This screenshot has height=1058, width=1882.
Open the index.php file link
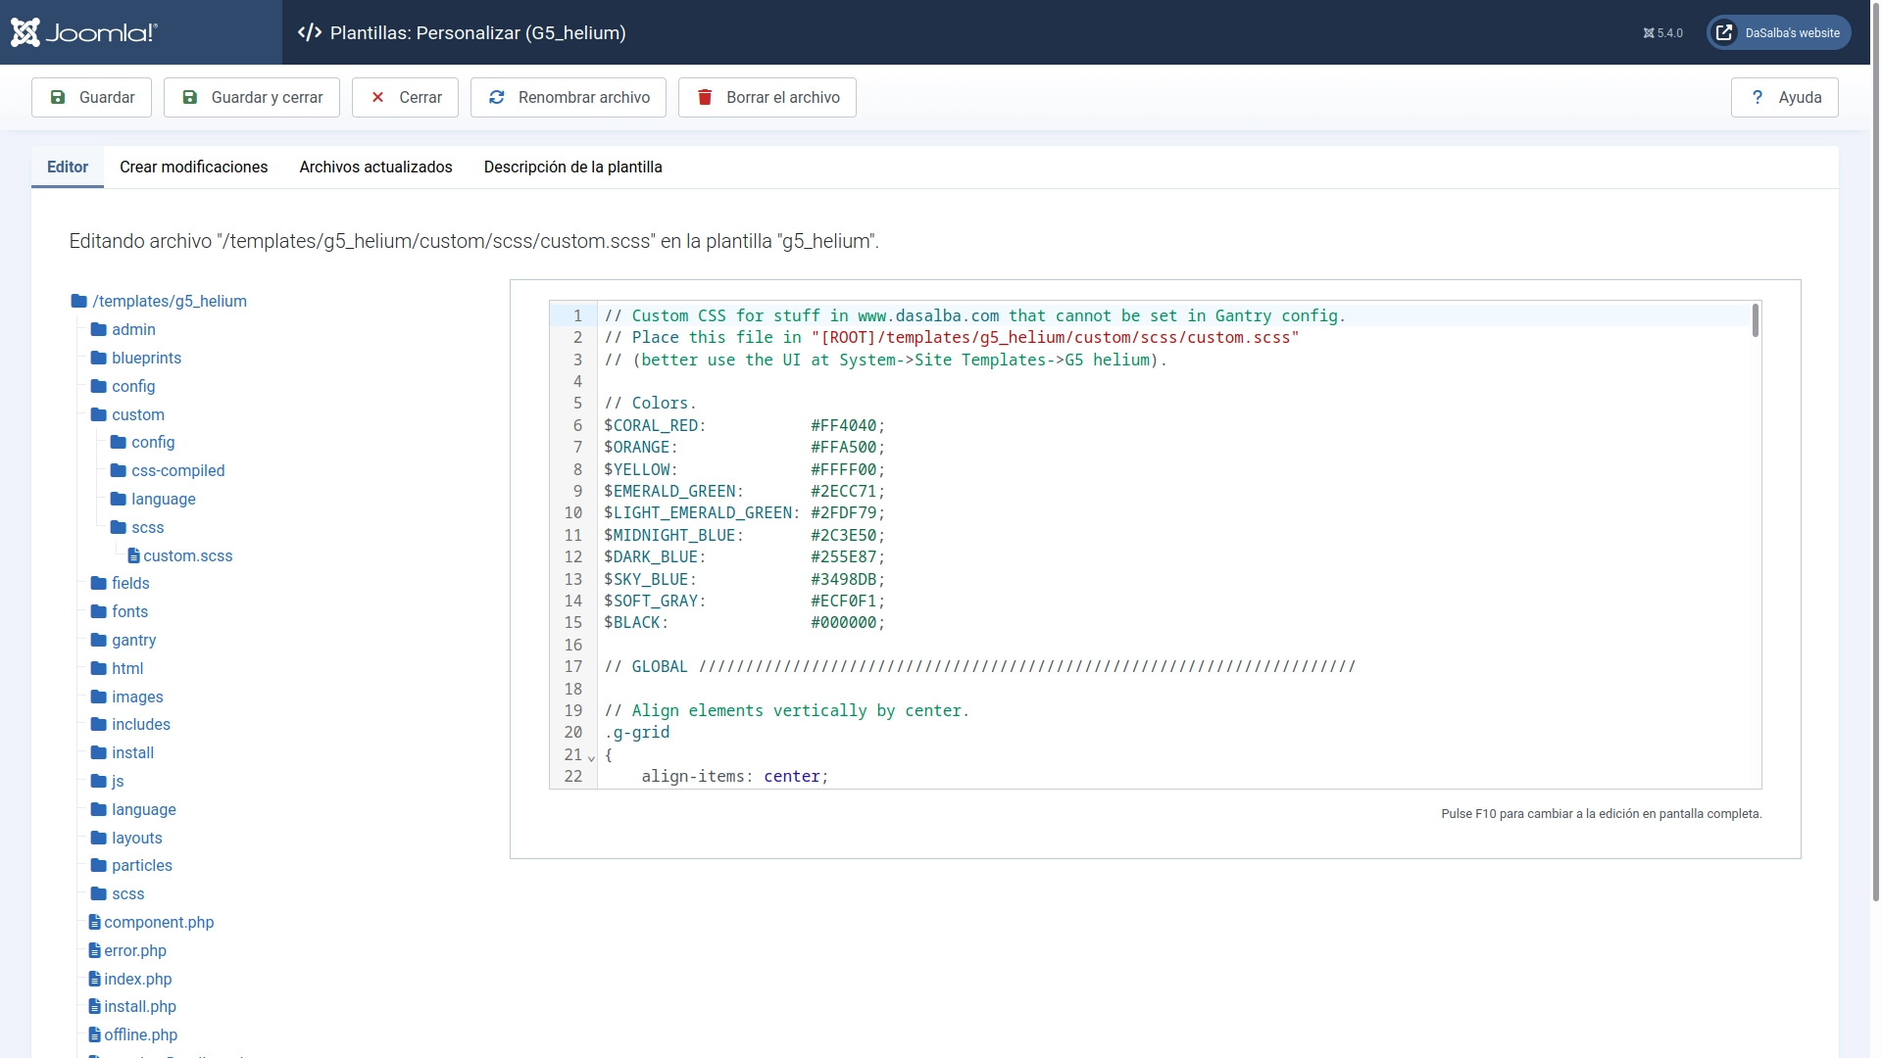click(137, 979)
